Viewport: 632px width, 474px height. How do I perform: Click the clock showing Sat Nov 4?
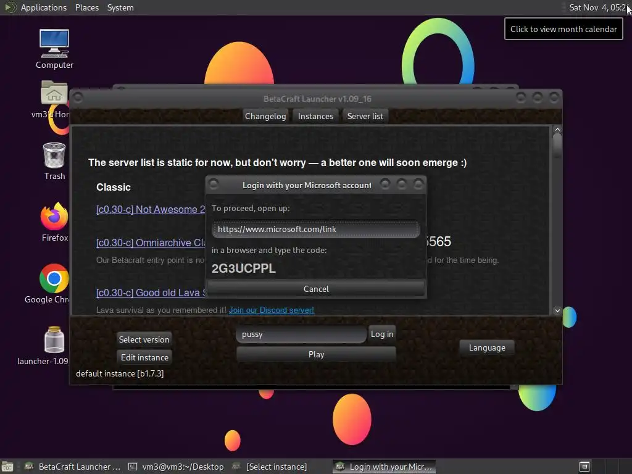[x=597, y=7]
